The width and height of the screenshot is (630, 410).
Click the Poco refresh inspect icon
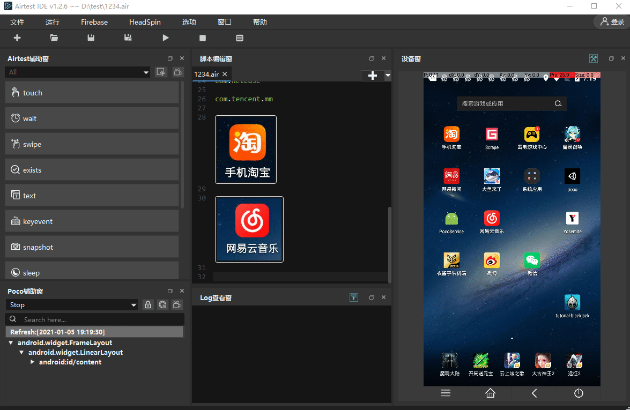coord(162,305)
